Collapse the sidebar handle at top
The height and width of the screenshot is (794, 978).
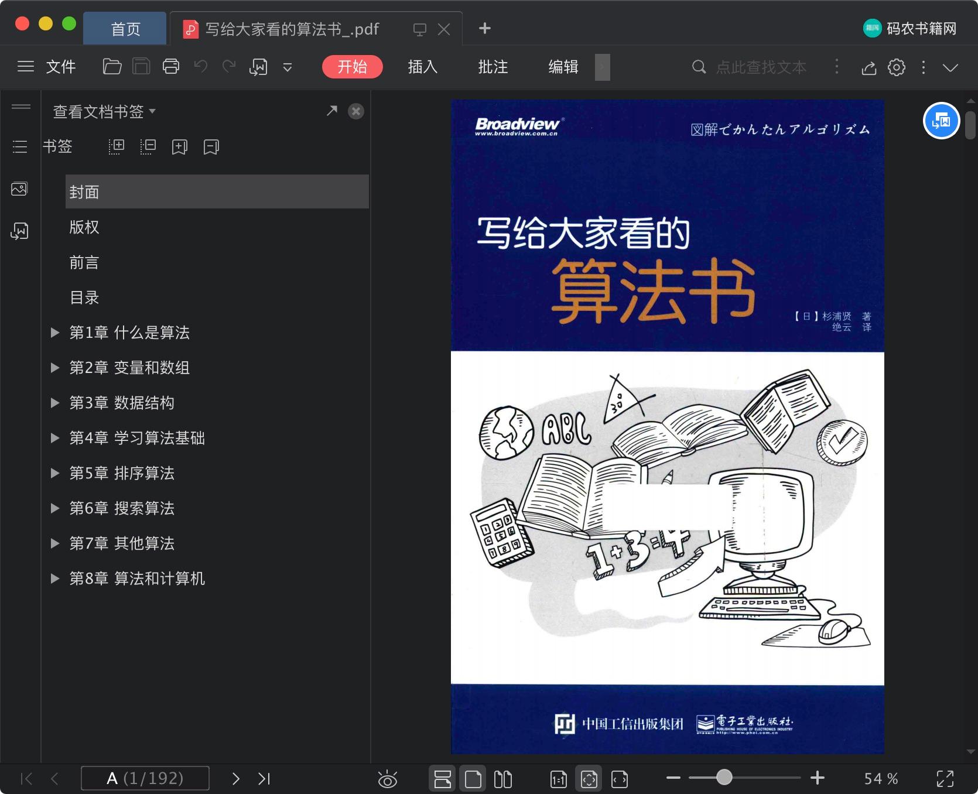click(21, 107)
